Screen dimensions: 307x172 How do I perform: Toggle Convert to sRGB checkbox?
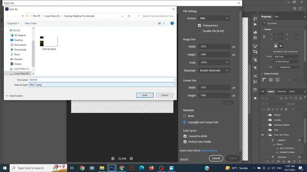[x=185, y=136]
